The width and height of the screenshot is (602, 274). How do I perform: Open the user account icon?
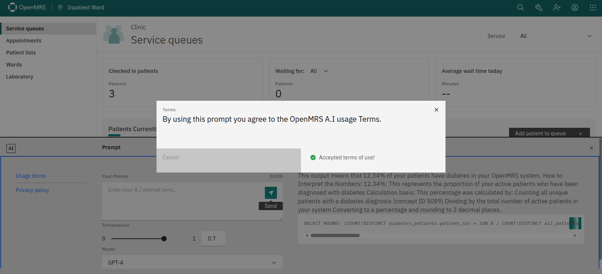coord(575,8)
